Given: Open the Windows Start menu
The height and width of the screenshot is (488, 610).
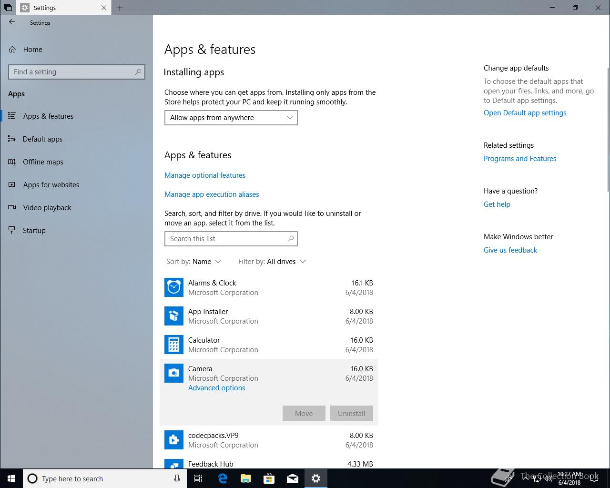Looking at the screenshot, I should 11,478.
